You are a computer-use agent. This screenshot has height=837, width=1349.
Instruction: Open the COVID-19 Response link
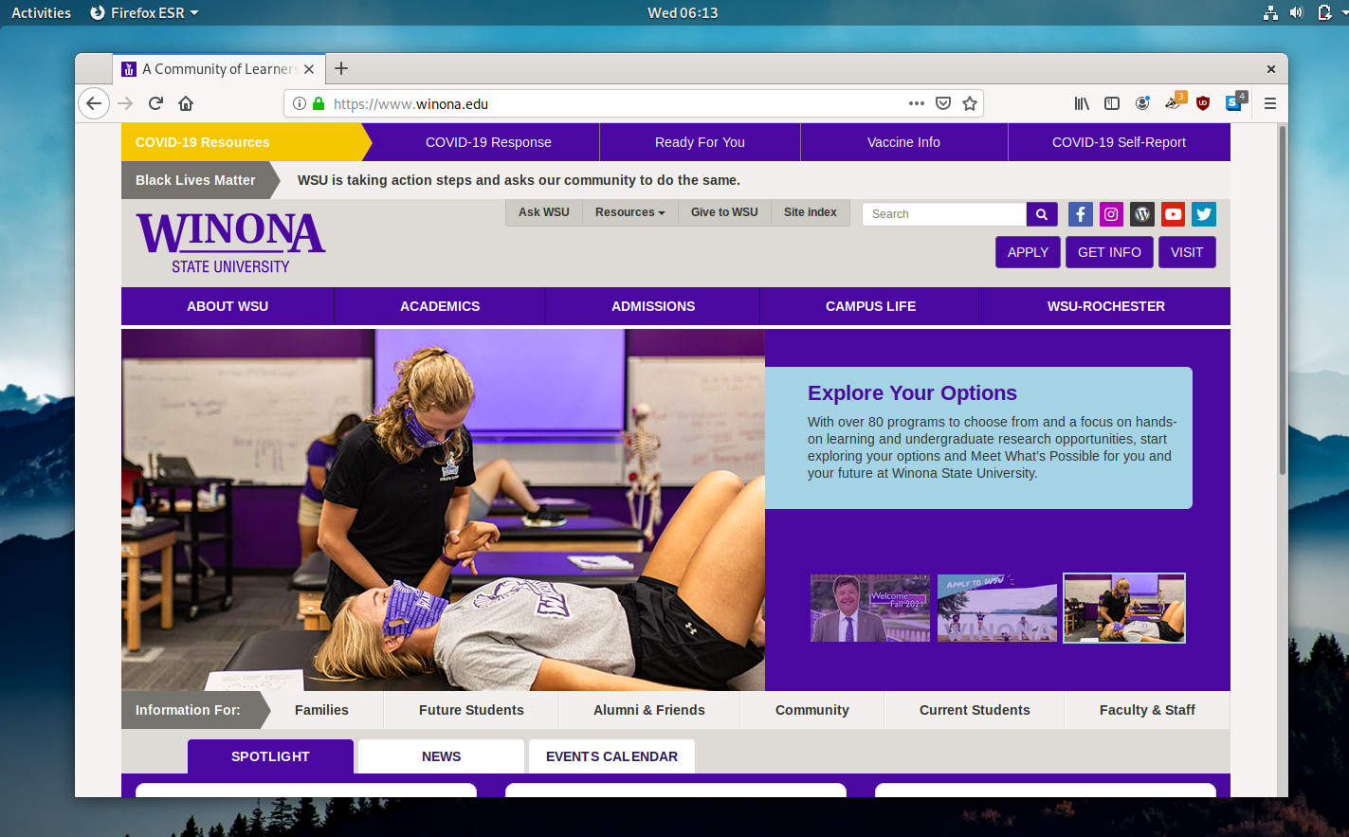[x=488, y=142]
